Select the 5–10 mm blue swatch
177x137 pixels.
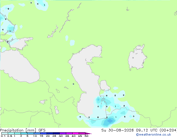(x=30, y=133)
